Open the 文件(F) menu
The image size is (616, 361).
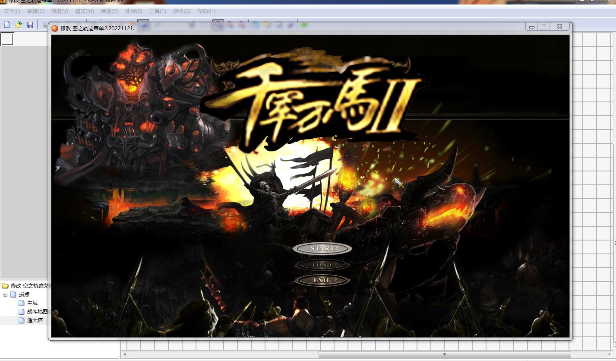(x=12, y=11)
